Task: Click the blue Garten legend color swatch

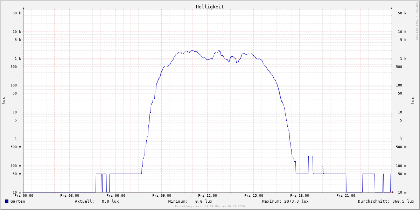Action: [7, 201]
